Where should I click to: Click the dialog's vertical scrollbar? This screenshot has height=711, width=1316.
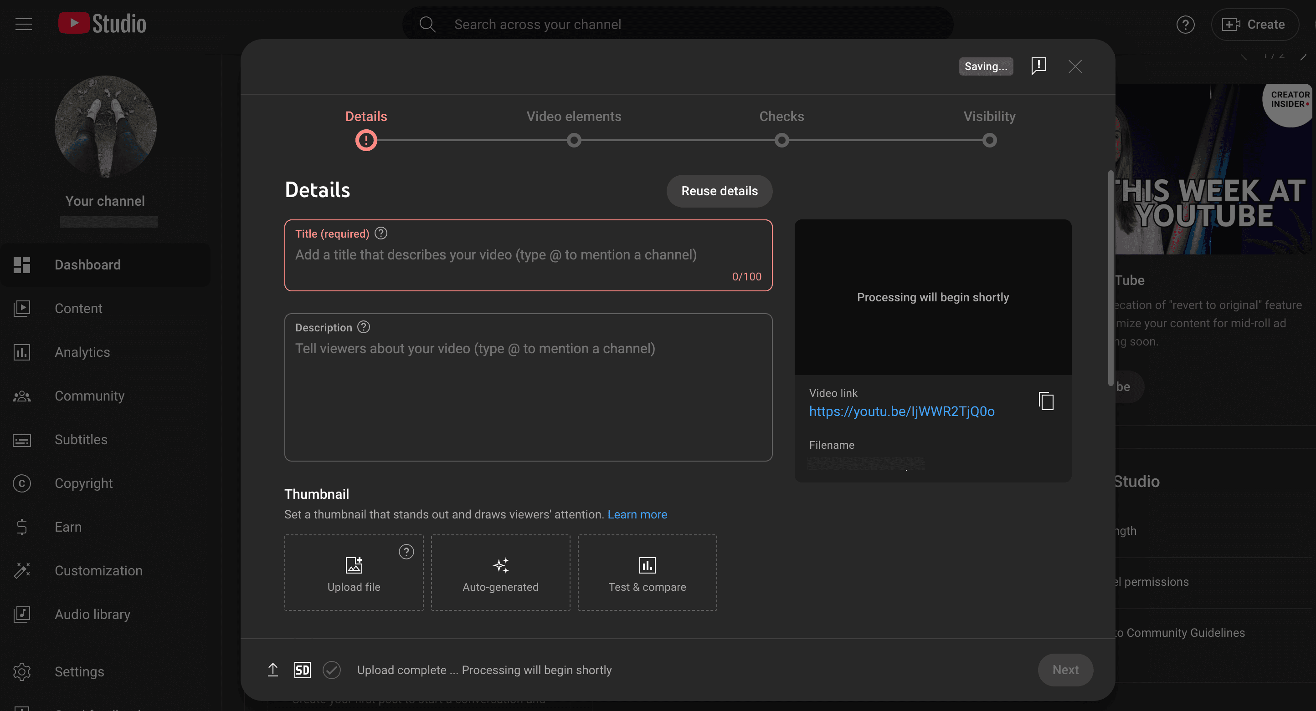tap(1110, 278)
